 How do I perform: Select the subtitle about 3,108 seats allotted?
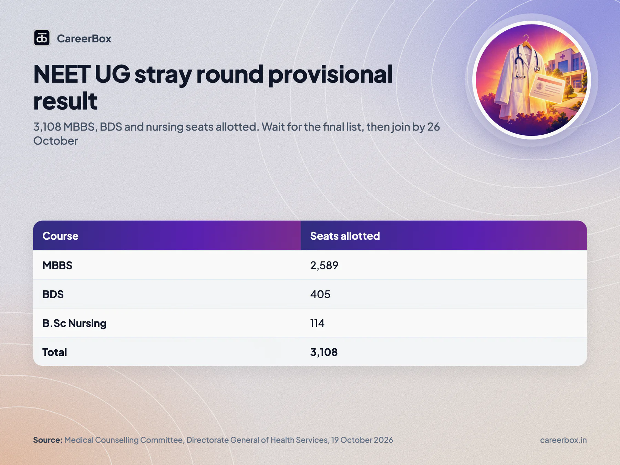coord(236,134)
